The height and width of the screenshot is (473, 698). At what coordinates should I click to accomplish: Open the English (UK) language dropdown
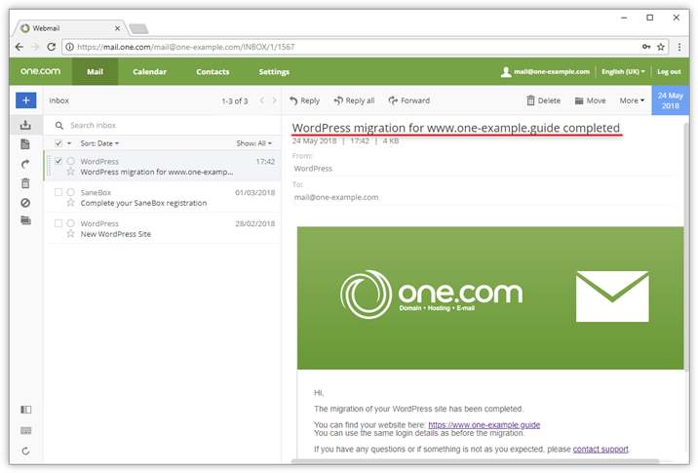(x=623, y=72)
